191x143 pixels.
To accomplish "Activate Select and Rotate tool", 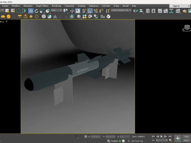I will [36, 11].
